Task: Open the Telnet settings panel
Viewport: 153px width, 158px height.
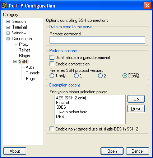Action: click(x=24, y=50)
